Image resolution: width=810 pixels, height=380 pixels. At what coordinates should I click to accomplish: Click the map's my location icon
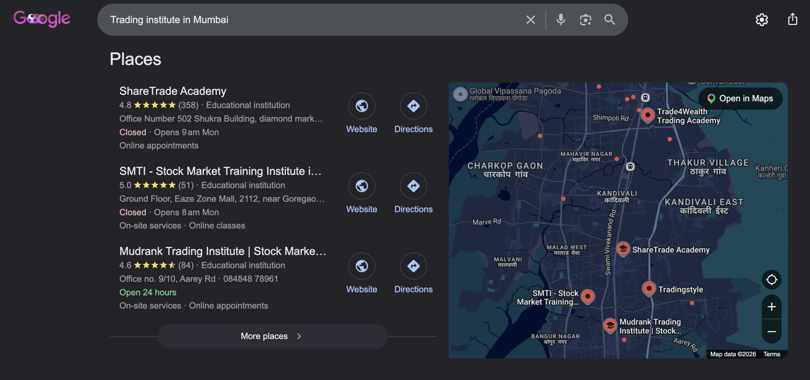coord(771,279)
